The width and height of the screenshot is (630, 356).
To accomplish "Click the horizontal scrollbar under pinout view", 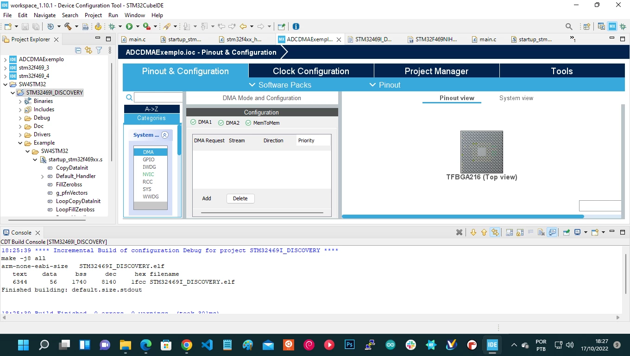I will pyautogui.click(x=463, y=216).
